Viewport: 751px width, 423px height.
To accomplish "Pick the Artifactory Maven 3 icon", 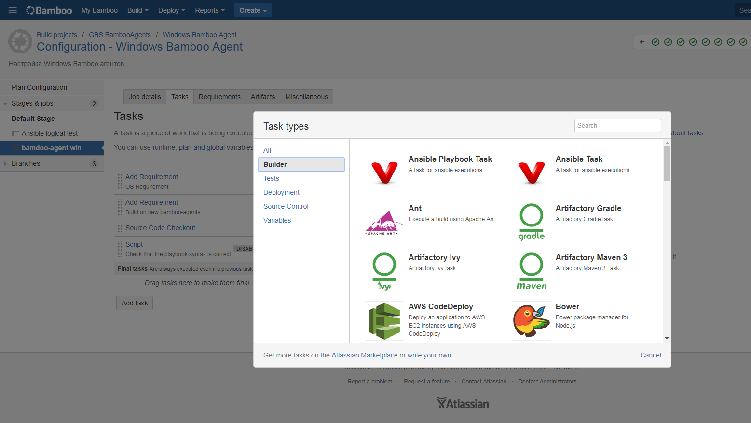I will click(532, 272).
